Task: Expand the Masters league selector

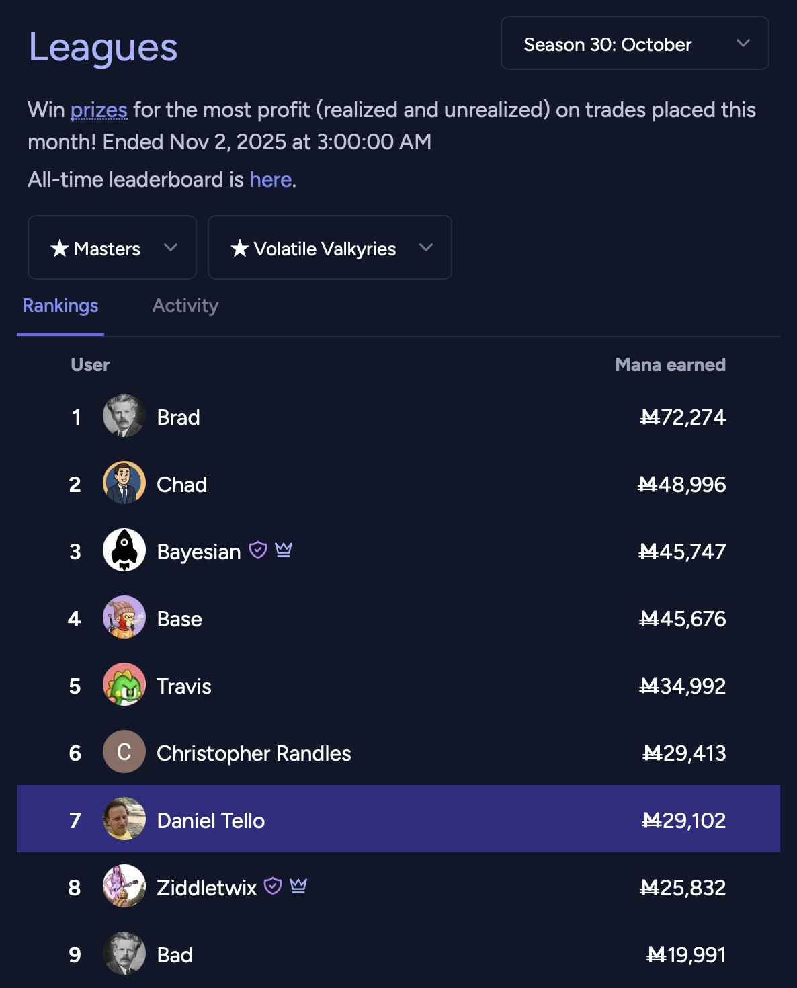Action: point(112,248)
